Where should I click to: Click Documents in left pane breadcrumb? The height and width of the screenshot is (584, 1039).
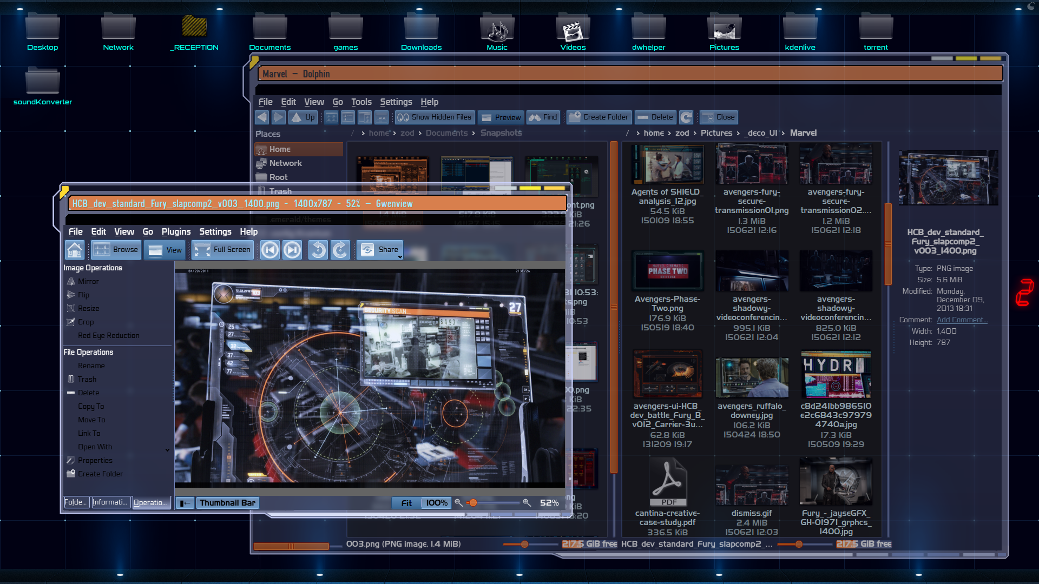[446, 133]
